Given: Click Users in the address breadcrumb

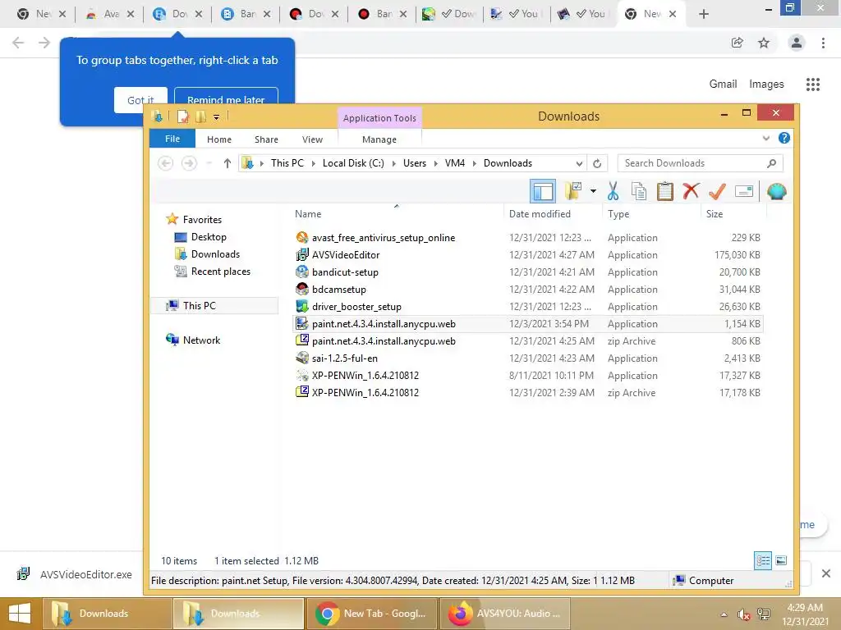Looking at the screenshot, I should point(415,163).
